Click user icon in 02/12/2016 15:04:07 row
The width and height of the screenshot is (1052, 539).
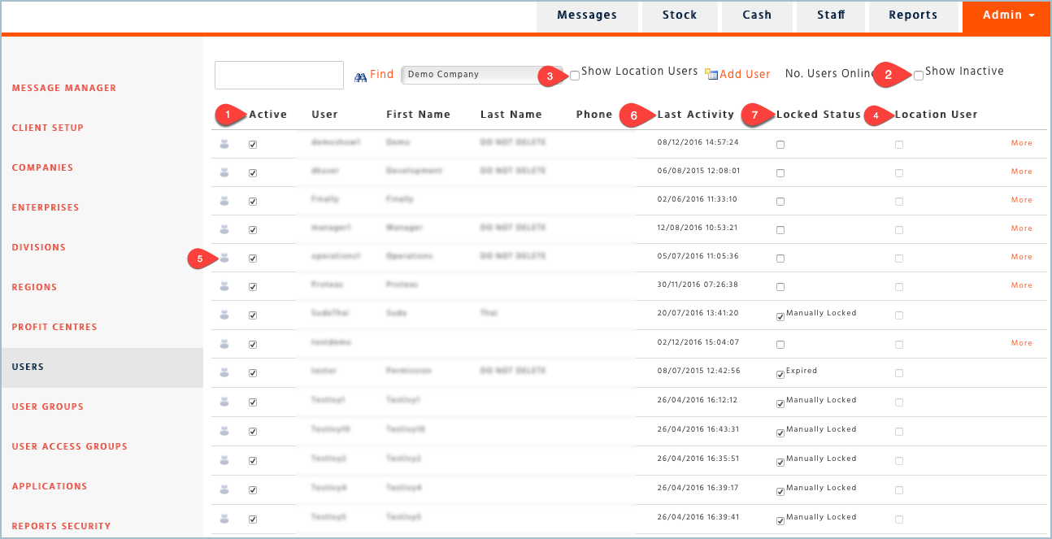point(224,344)
